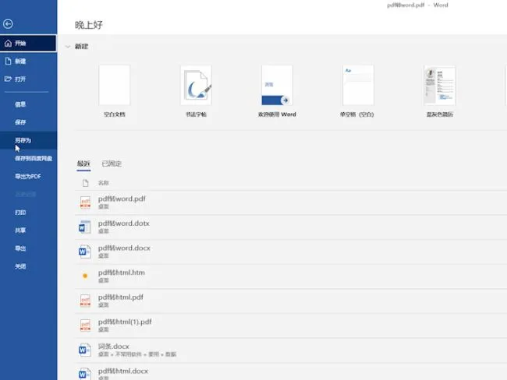Create a 空白文档 blank document
This screenshot has width=507, height=380.
click(x=115, y=91)
